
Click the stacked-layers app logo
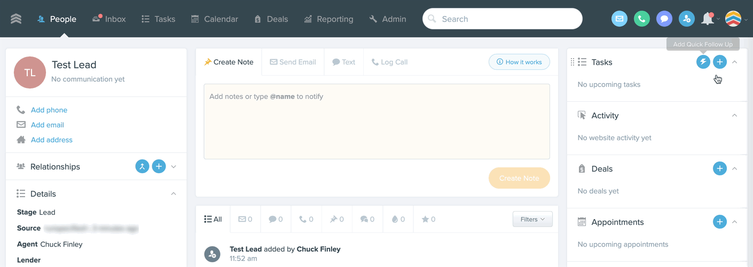[16, 19]
